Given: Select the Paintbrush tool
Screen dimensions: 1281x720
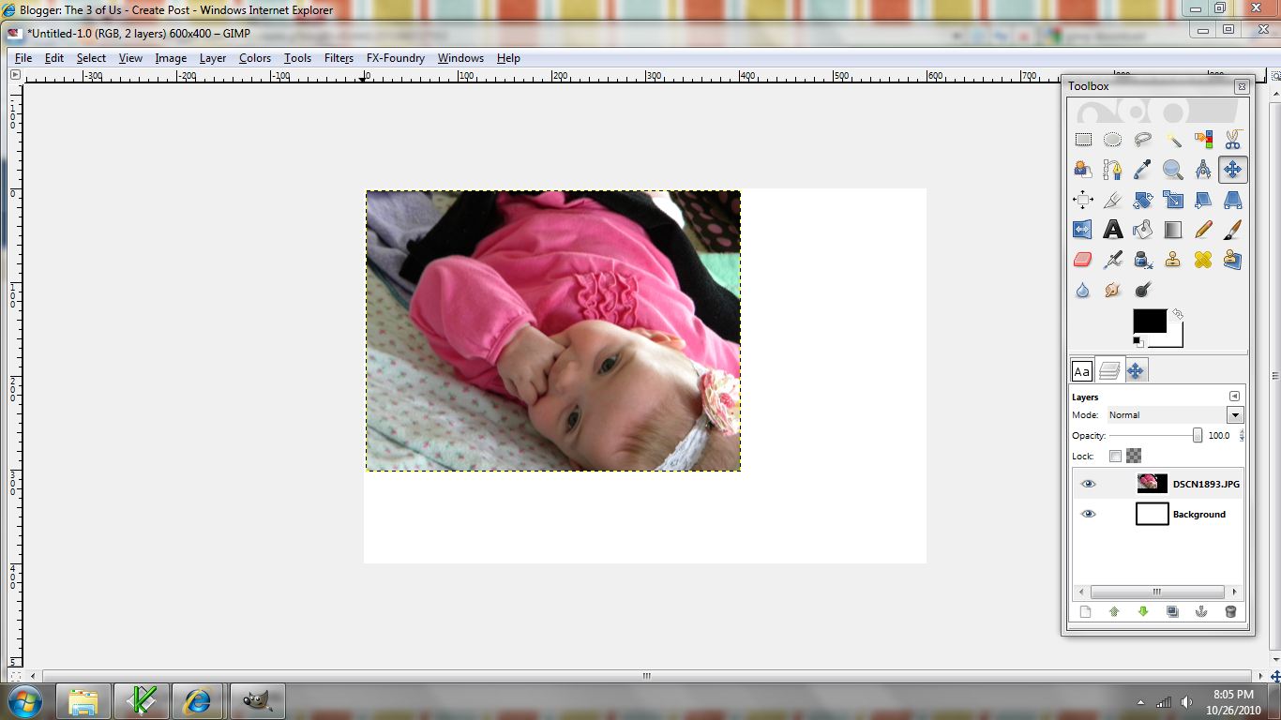Looking at the screenshot, I should [x=1232, y=230].
